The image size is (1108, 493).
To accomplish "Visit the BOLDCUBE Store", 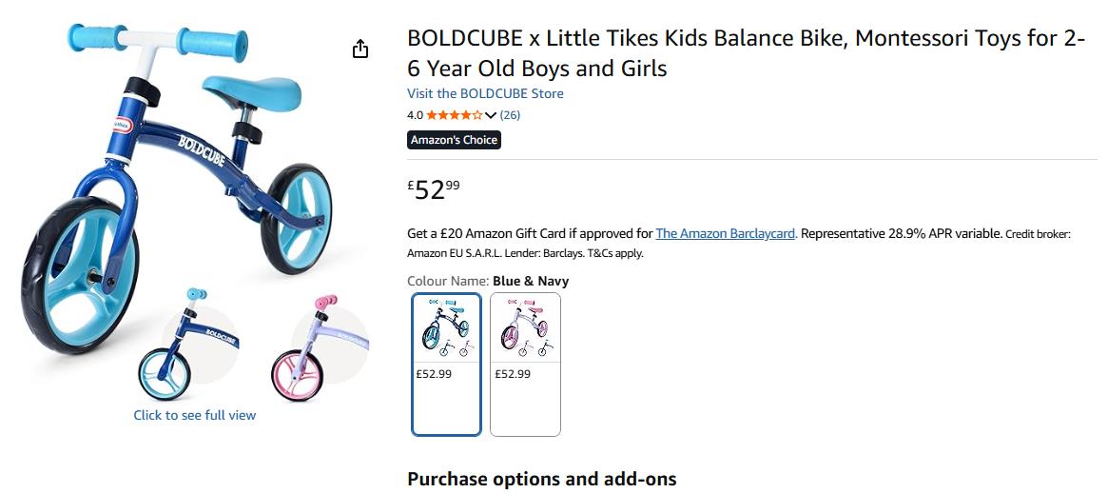I will 485,93.
